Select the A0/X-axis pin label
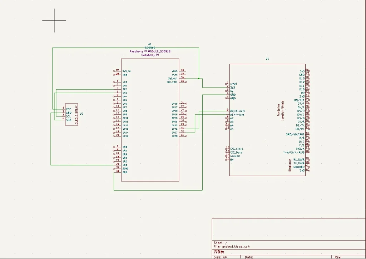 point(237,111)
